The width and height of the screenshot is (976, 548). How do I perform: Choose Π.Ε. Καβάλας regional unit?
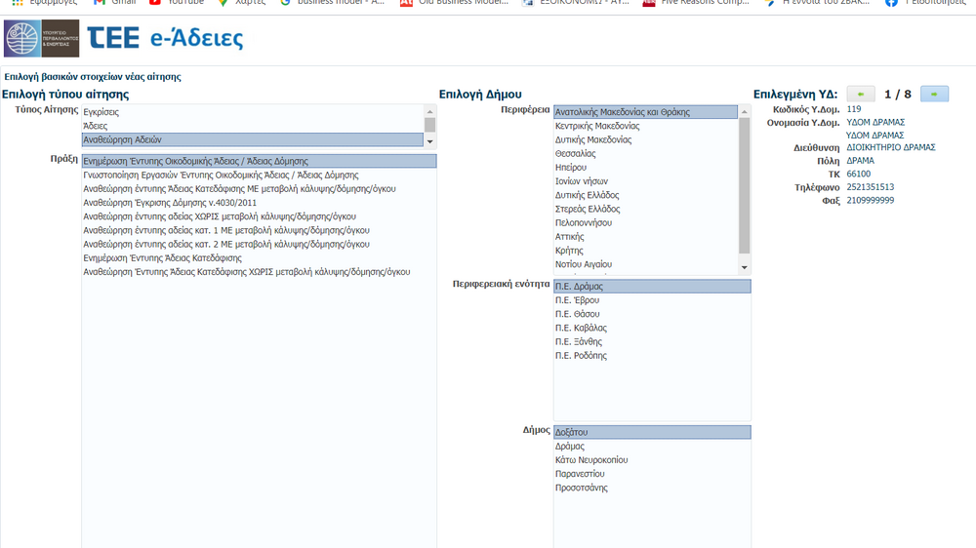pos(581,329)
